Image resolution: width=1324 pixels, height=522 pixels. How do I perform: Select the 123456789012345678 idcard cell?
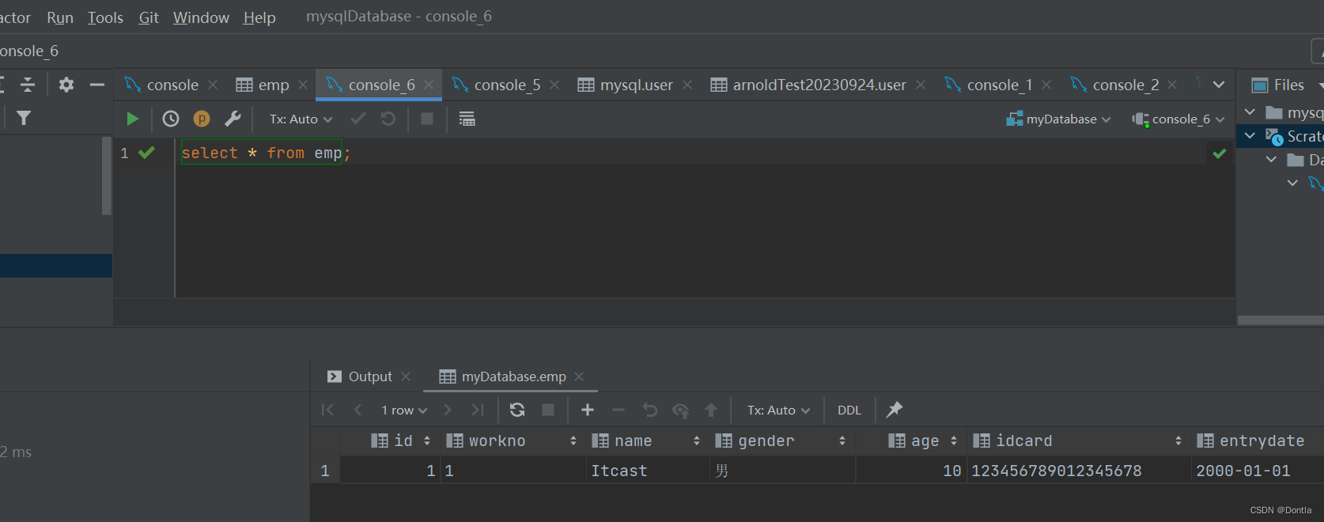pos(1079,471)
